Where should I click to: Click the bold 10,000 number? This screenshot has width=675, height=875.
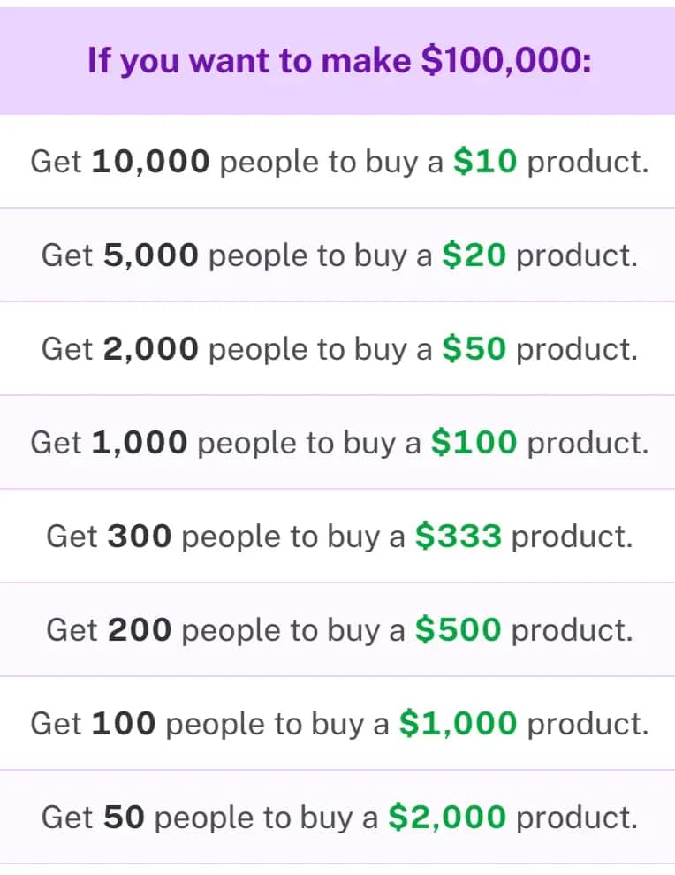151,162
